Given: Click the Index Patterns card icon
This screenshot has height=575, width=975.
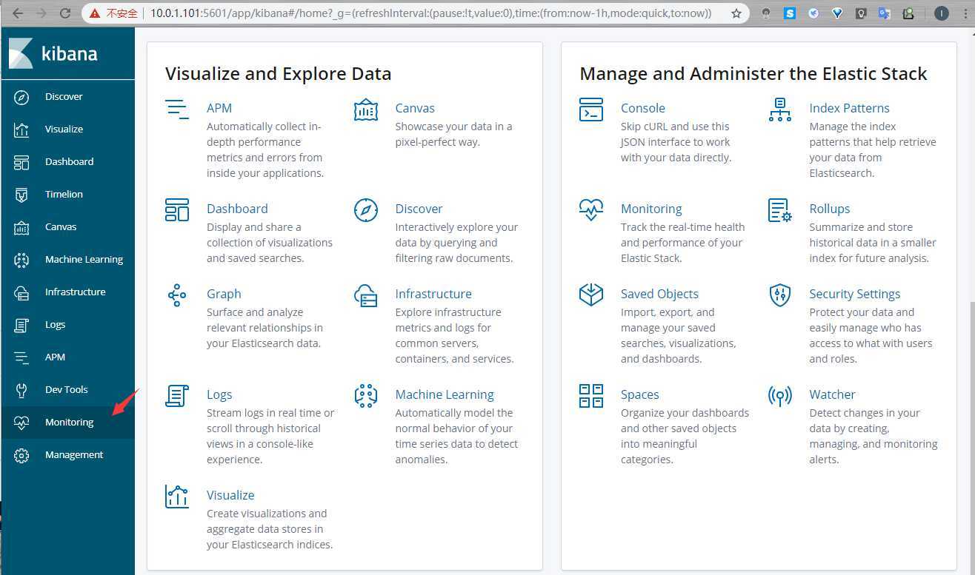Looking at the screenshot, I should (780, 110).
